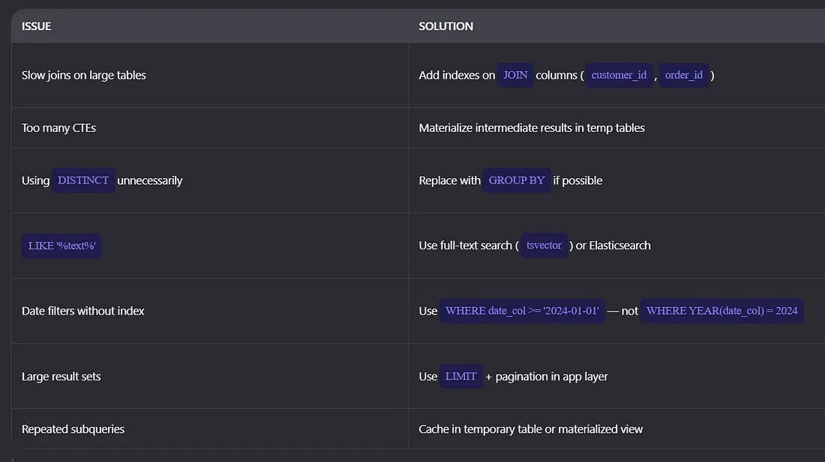This screenshot has width=825, height=462.
Task: Click the word Elasticsearch in the solution
Action: 619,246
